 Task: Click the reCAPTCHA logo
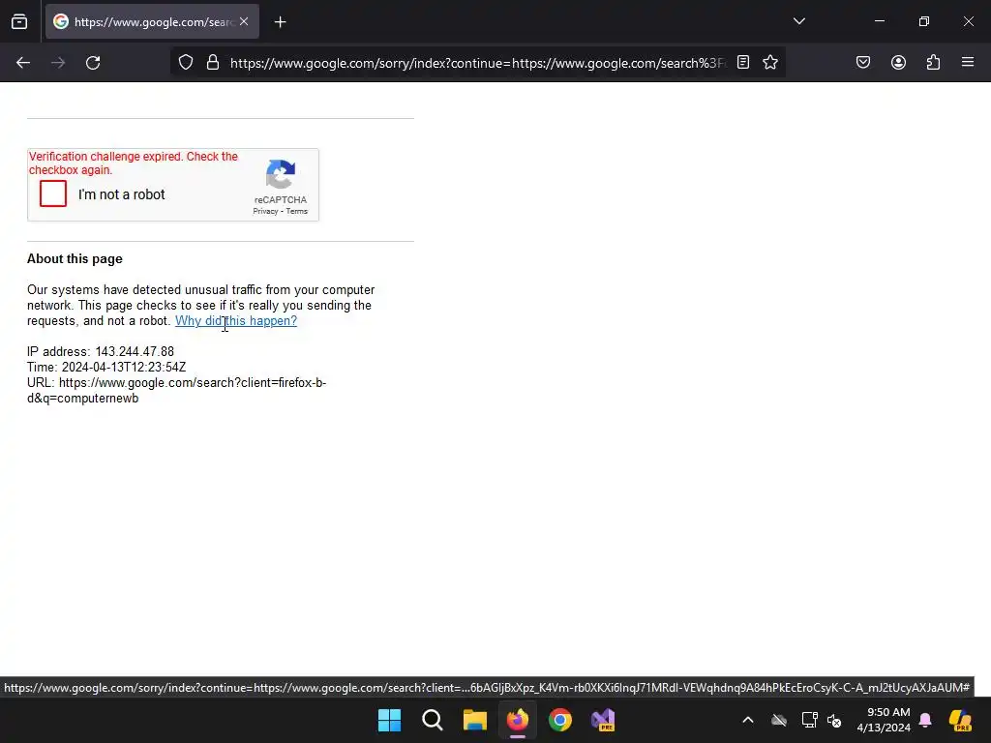pos(281,174)
